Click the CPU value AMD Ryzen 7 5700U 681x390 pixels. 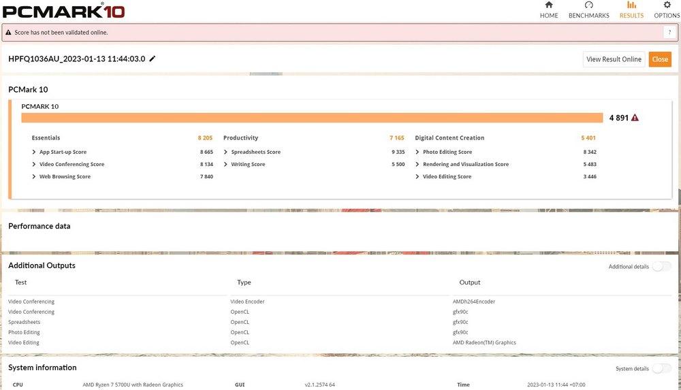click(133, 385)
